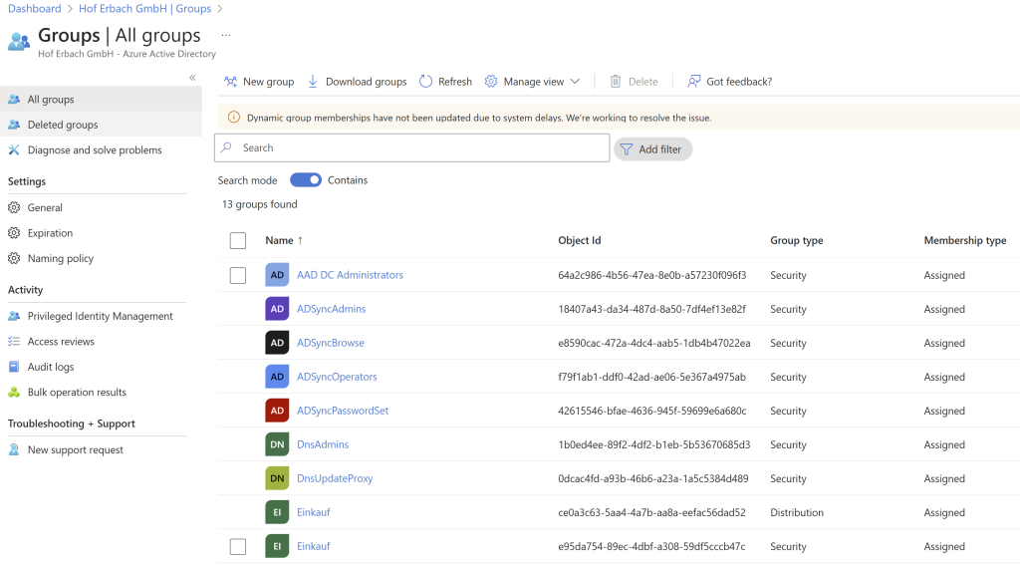Click the Download groups arrow icon
Screen dimensions: 1020x566
(x=313, y=82)
